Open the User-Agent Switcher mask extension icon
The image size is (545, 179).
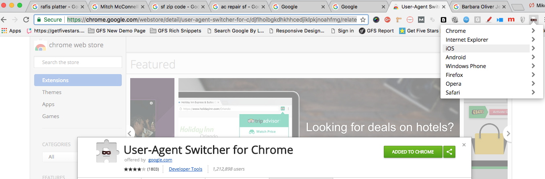[x=534, y=20]
